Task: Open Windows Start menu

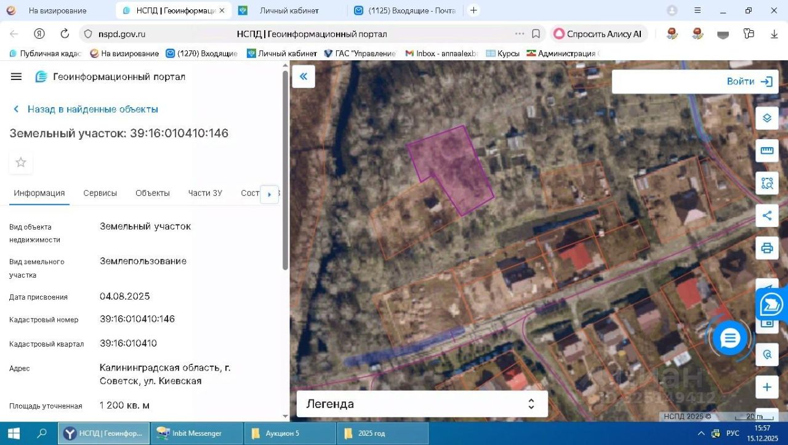Action: pos(14,433)
